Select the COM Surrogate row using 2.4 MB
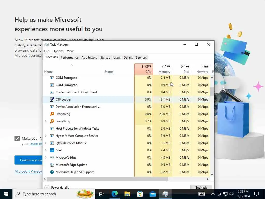This screenshot has width=265, height=199. (x=126, y=78)
